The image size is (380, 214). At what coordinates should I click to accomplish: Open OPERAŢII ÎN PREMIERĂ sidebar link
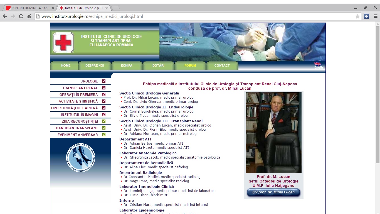79,95
